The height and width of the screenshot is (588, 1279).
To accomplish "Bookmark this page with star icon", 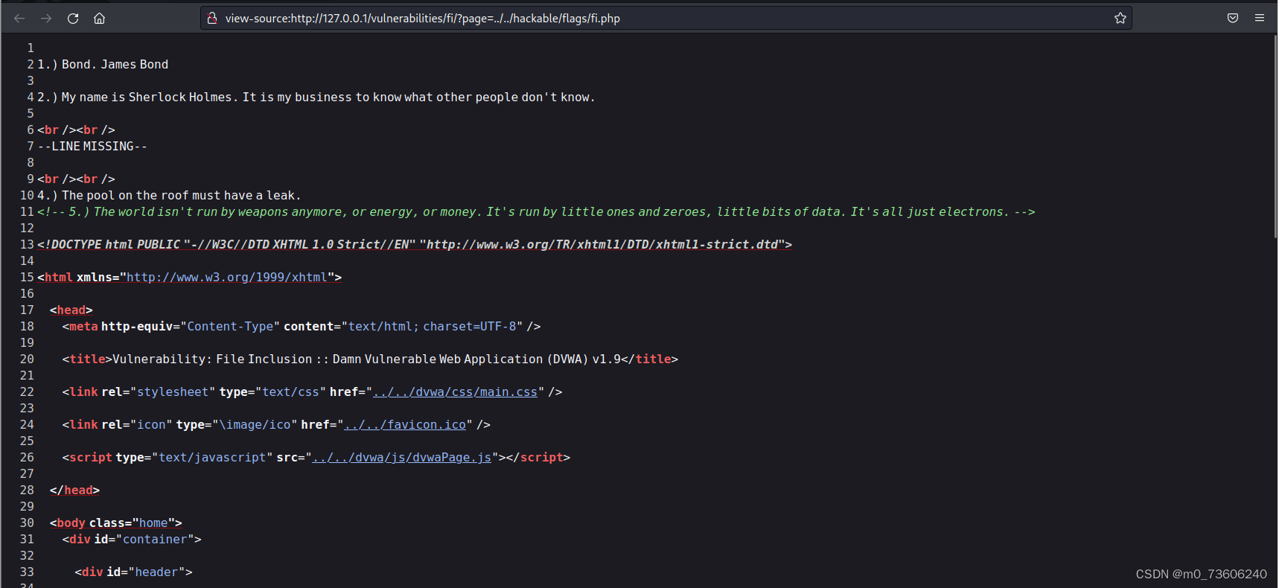I will click(1120, 18).
